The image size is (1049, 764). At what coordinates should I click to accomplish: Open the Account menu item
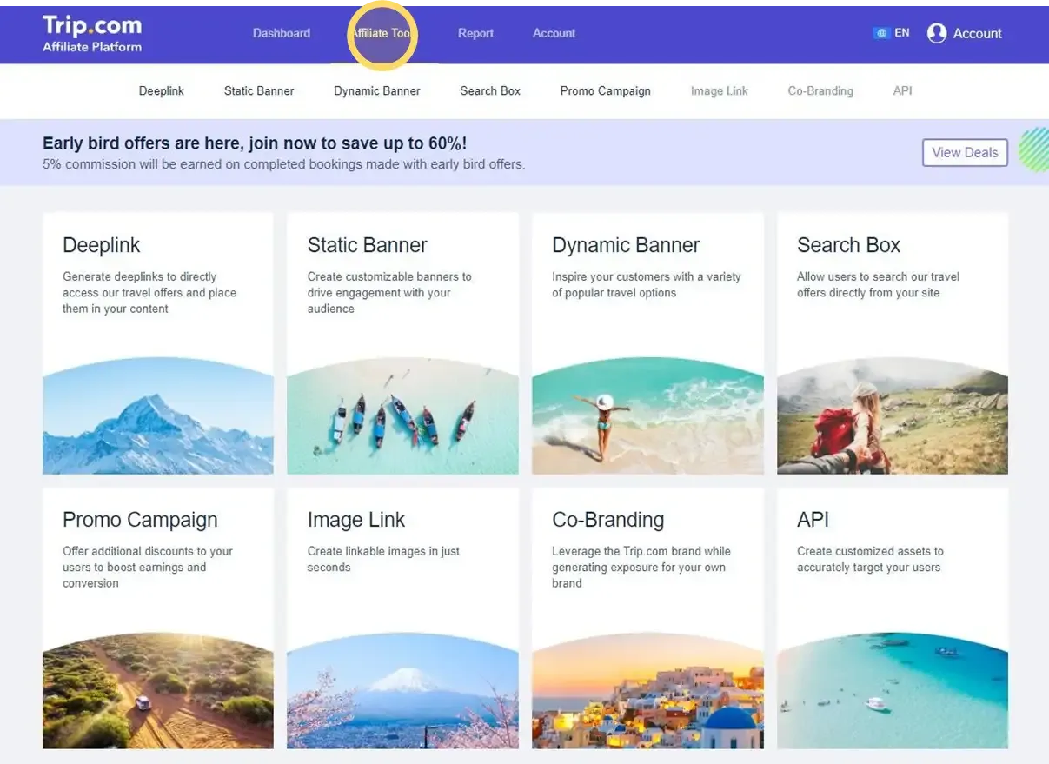pyautogui.click(x=554, y=33)
